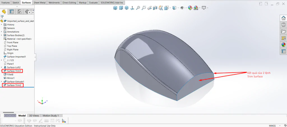Image resolution: width=287 pixels, height=127 pixels.
Task: Switch to the Direct Editing tab
Action: (x=69, y=3)
